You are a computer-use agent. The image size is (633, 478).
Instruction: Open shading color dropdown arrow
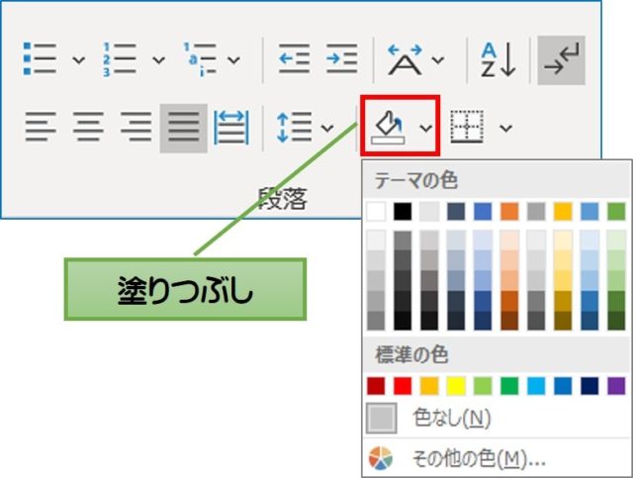coord(426,128)
